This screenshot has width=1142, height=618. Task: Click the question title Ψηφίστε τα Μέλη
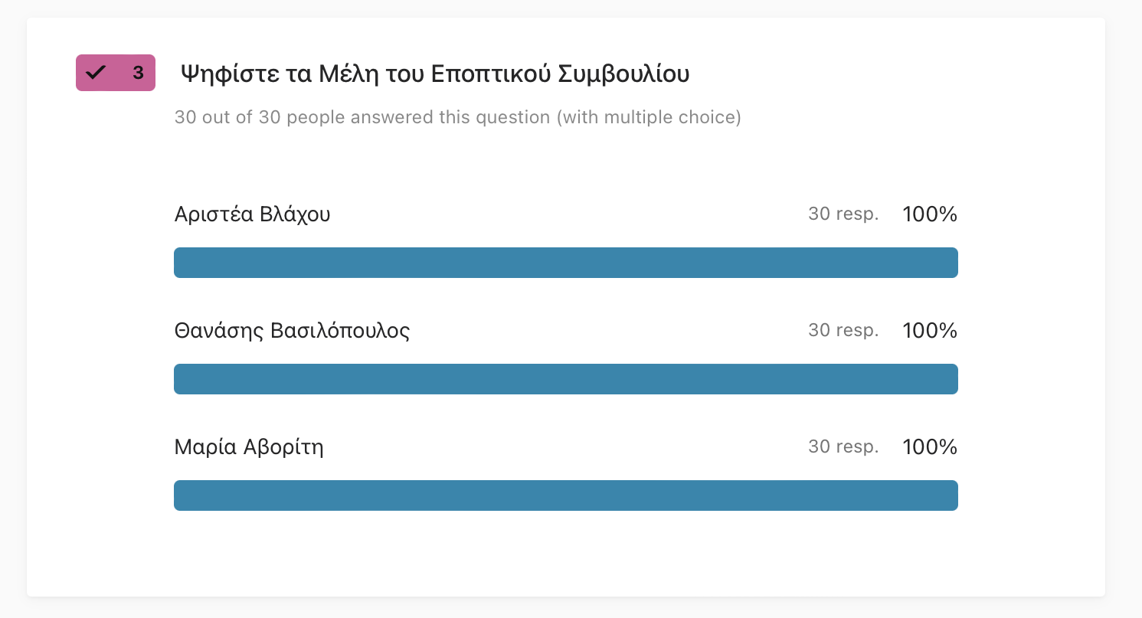(x=435, y=74)
